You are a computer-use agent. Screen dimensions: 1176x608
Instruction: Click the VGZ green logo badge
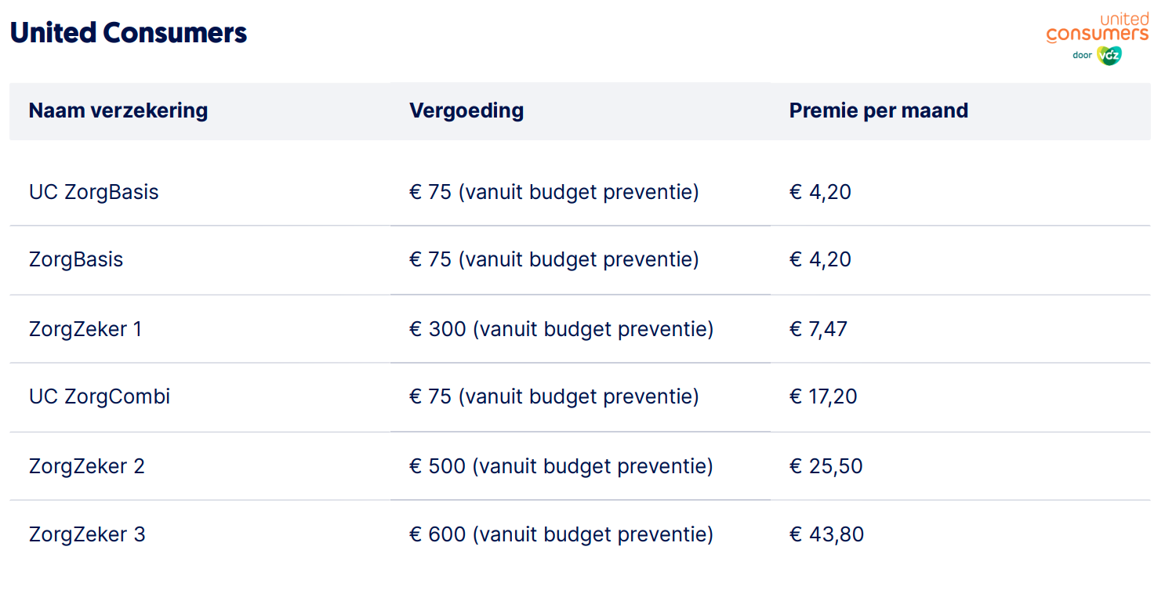pos(1109,56)
